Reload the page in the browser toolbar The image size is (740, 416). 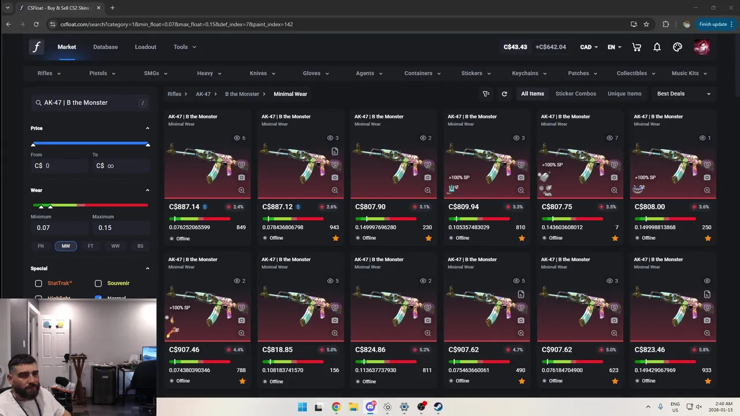click(x=36, y=24)
